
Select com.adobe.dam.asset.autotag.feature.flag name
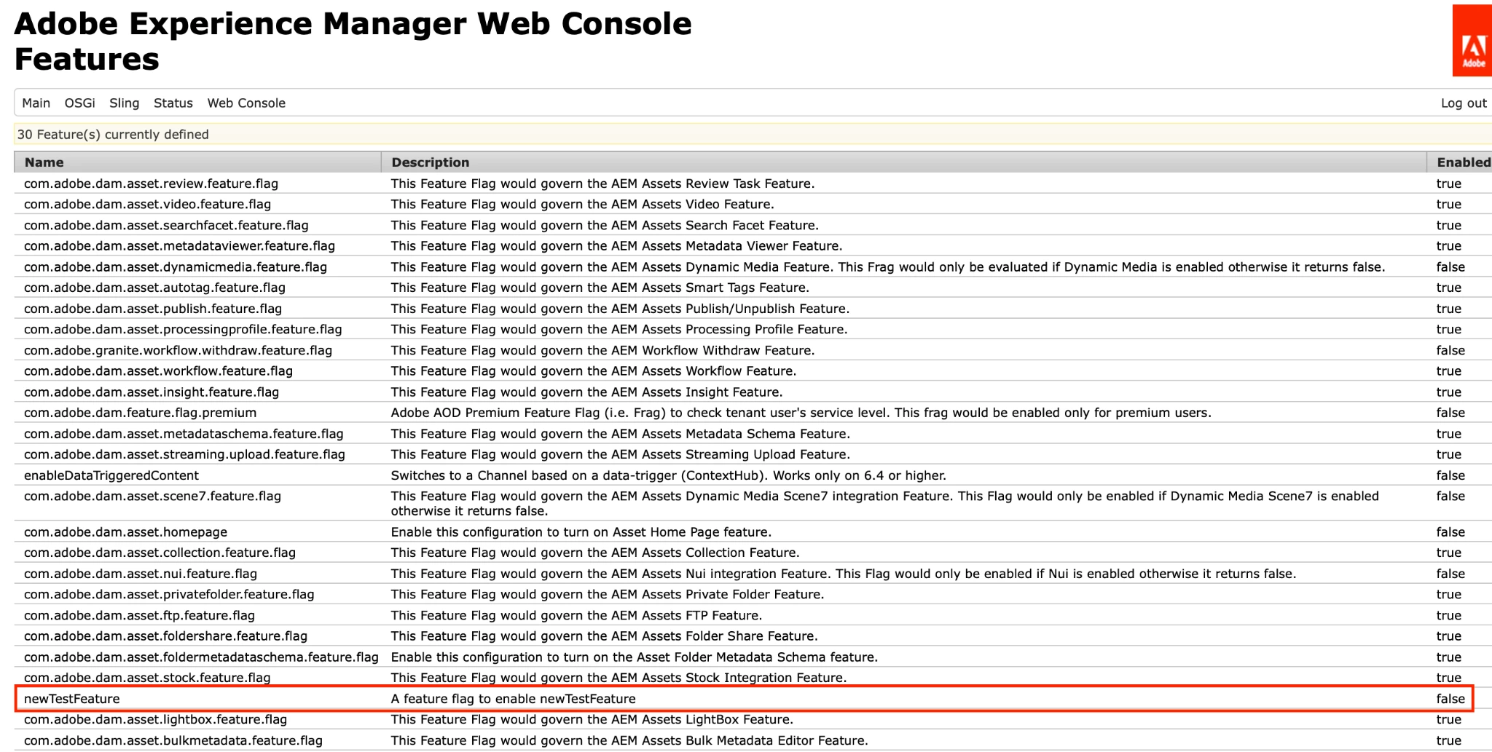point(154,288)
